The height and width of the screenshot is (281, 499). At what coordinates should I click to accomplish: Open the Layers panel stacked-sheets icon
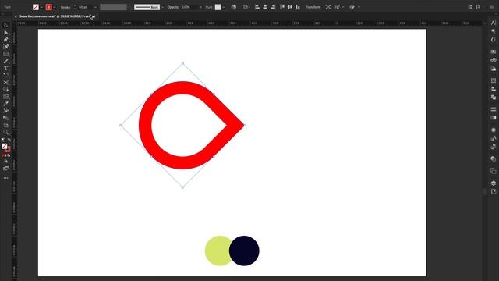494,183
